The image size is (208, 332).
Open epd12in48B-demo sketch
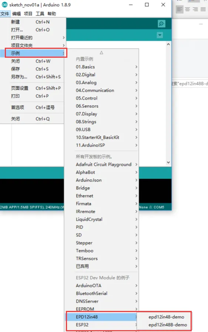[165, 325]
